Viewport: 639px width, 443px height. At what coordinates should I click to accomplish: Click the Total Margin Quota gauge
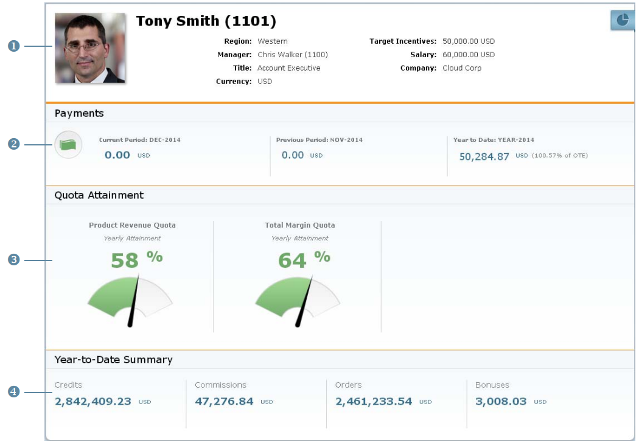298,302
